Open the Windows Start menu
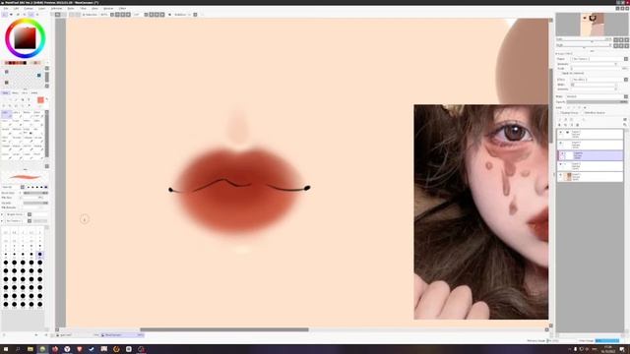The image size is (630, 354). pyautogui.click(x=6, y=349)
